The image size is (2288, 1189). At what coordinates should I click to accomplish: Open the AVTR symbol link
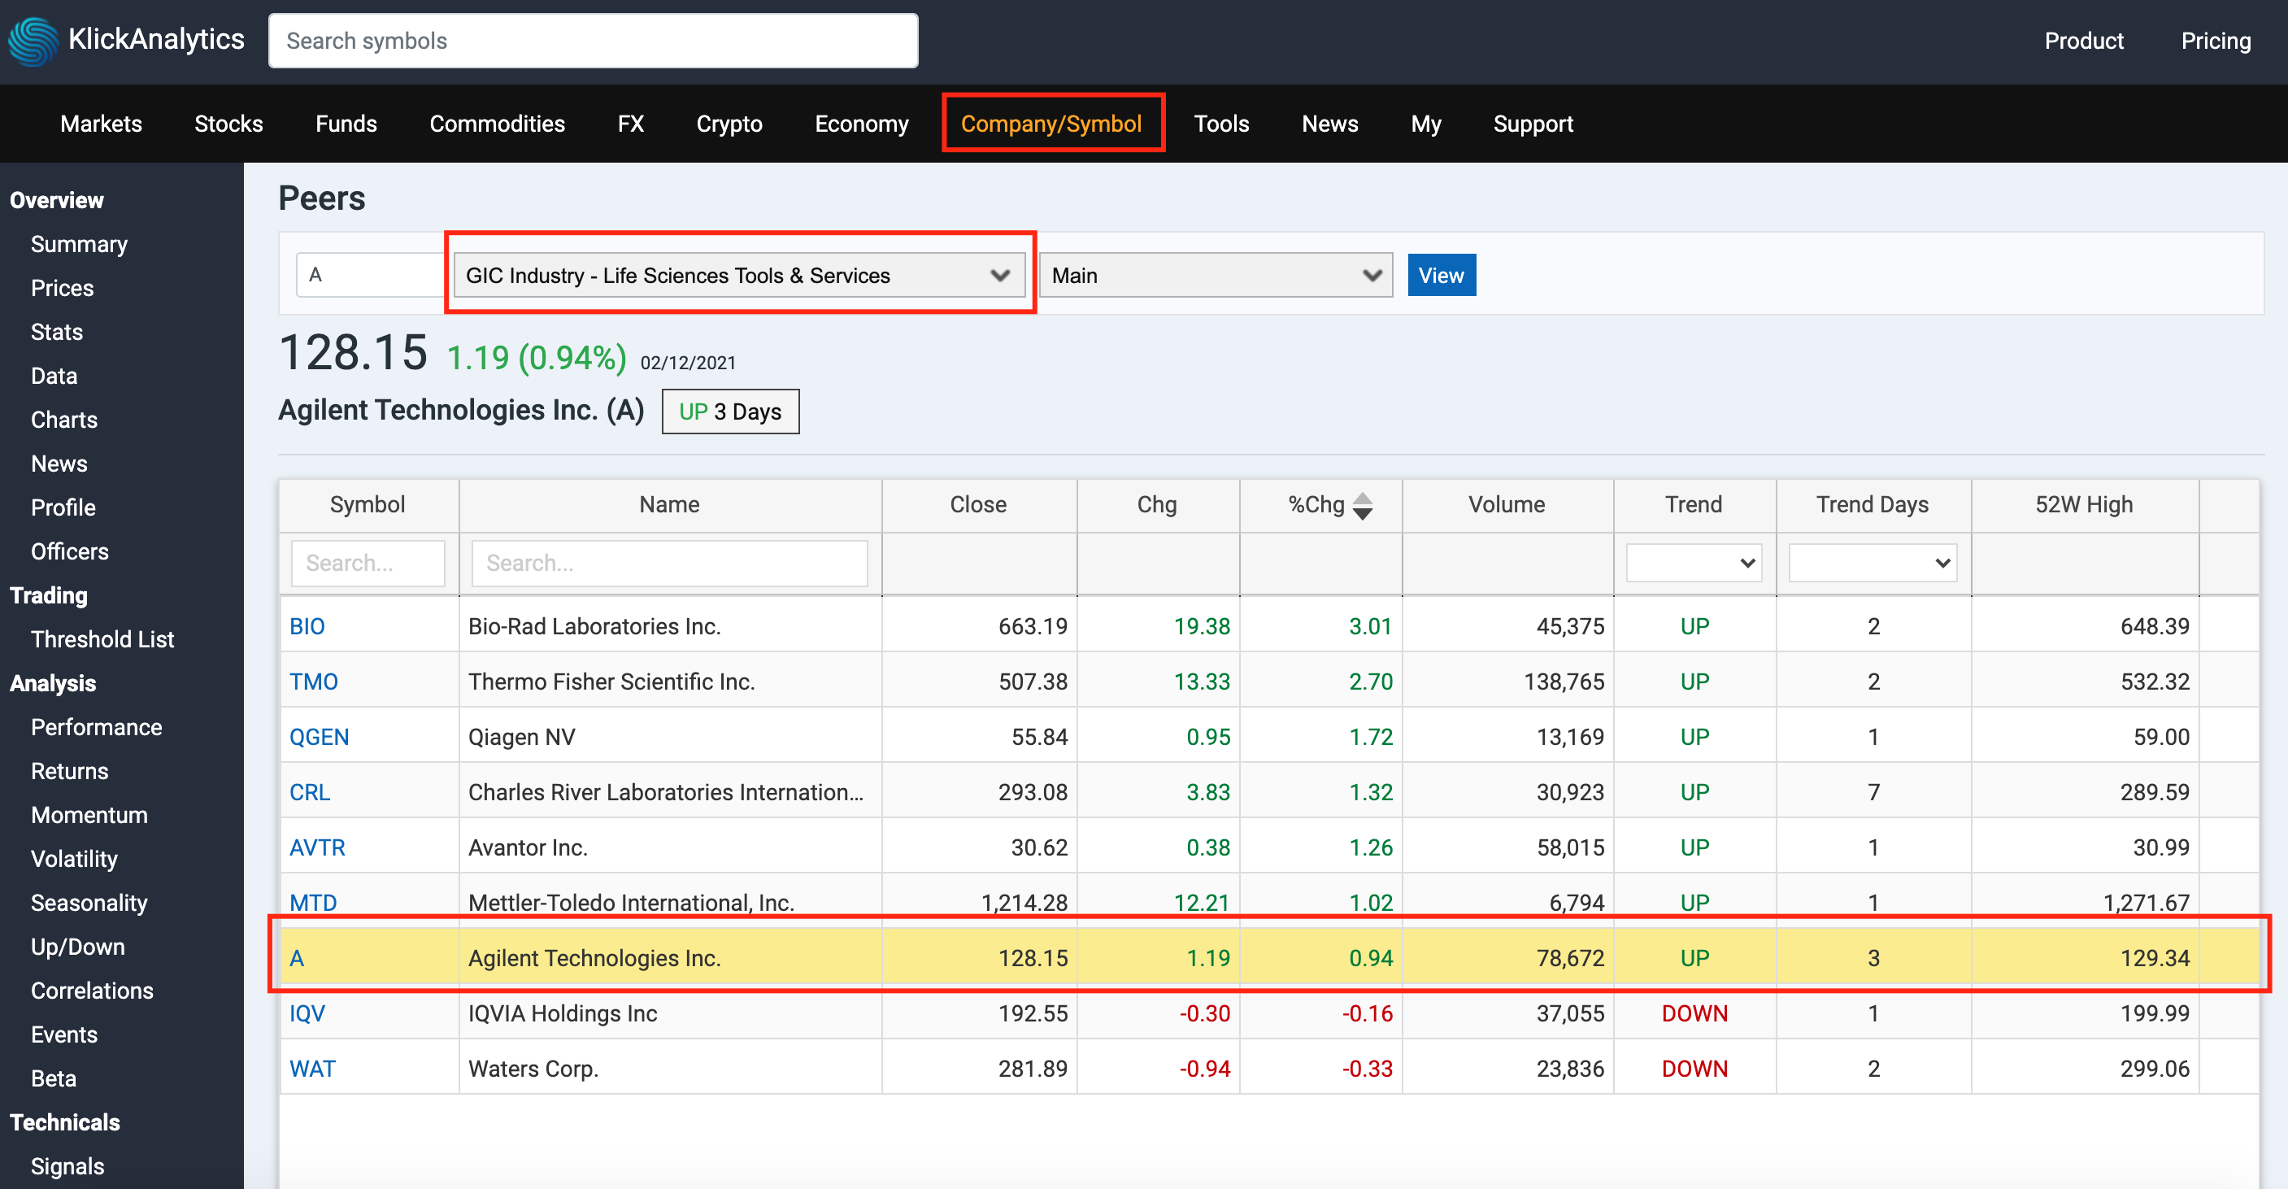[317, 847]
